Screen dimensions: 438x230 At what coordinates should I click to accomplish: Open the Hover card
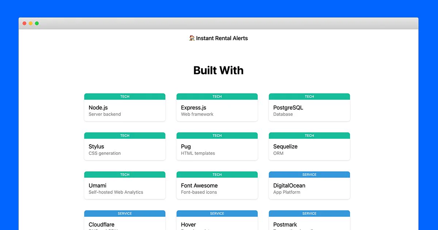pyautogui.click(x=217, y=220)
